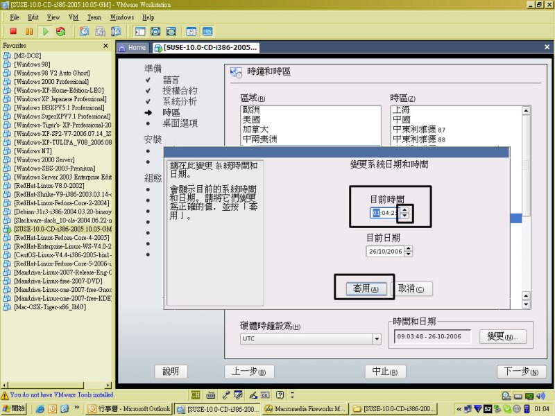The image size is (555, 416).
Task: Select [Windows NT] in the Favorites list
Action: tap(33, 151)
